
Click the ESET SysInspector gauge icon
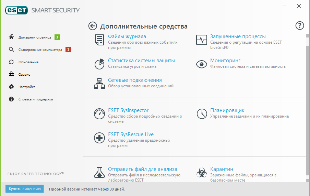tap(99, 114)
